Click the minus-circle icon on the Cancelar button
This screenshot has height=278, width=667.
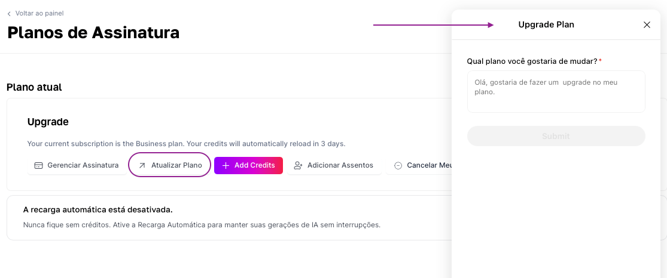398,165
